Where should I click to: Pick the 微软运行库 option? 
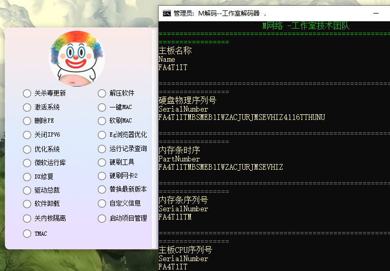(x=27, y=162)
